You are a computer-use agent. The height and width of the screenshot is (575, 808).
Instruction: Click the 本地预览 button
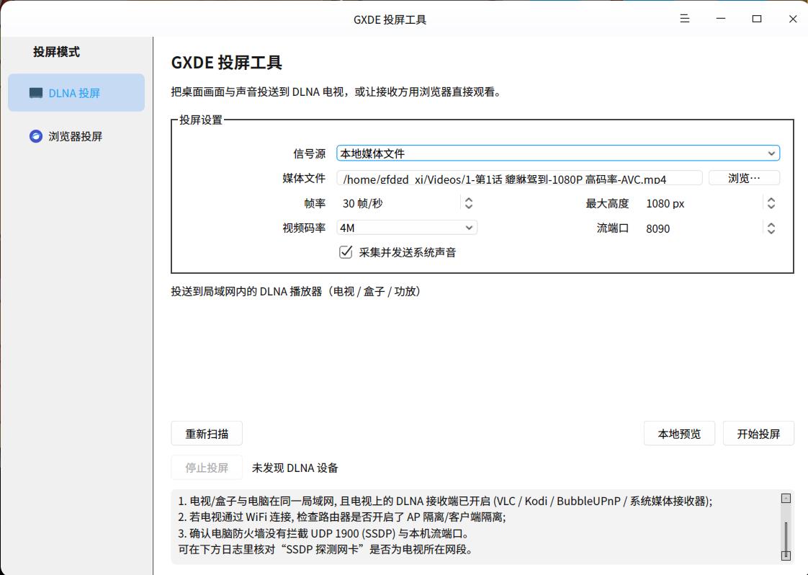679,434
